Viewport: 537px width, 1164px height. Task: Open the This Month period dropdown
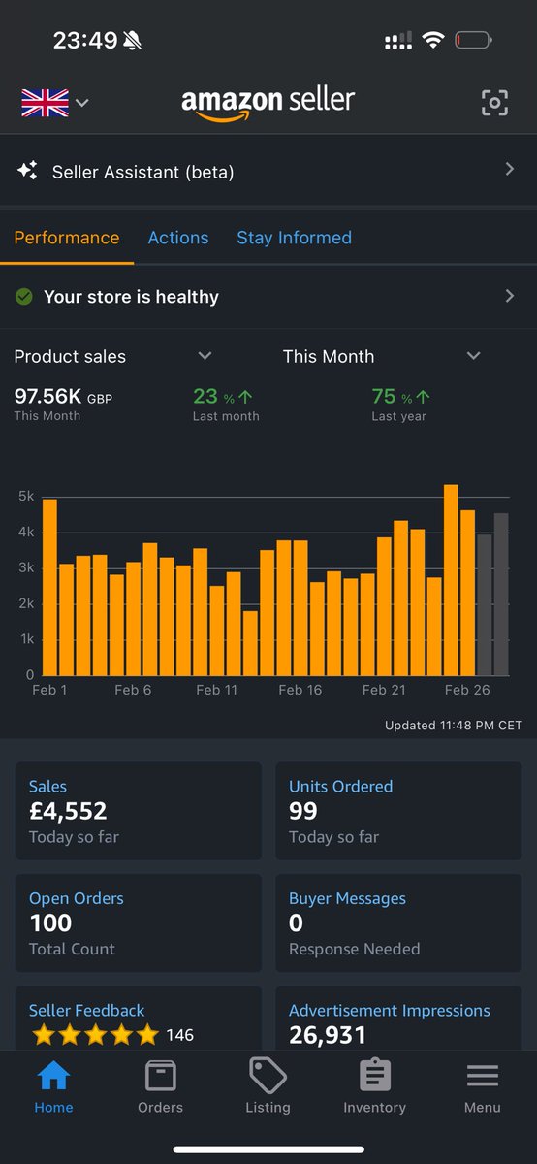(382, 356)
